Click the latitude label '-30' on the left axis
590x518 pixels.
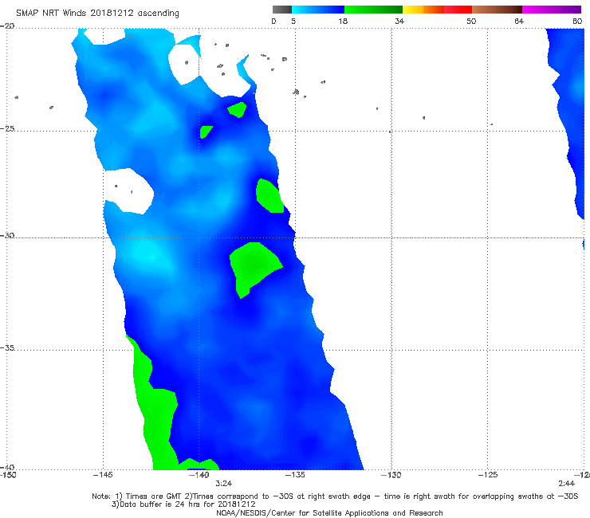click(x=7, y=235)
